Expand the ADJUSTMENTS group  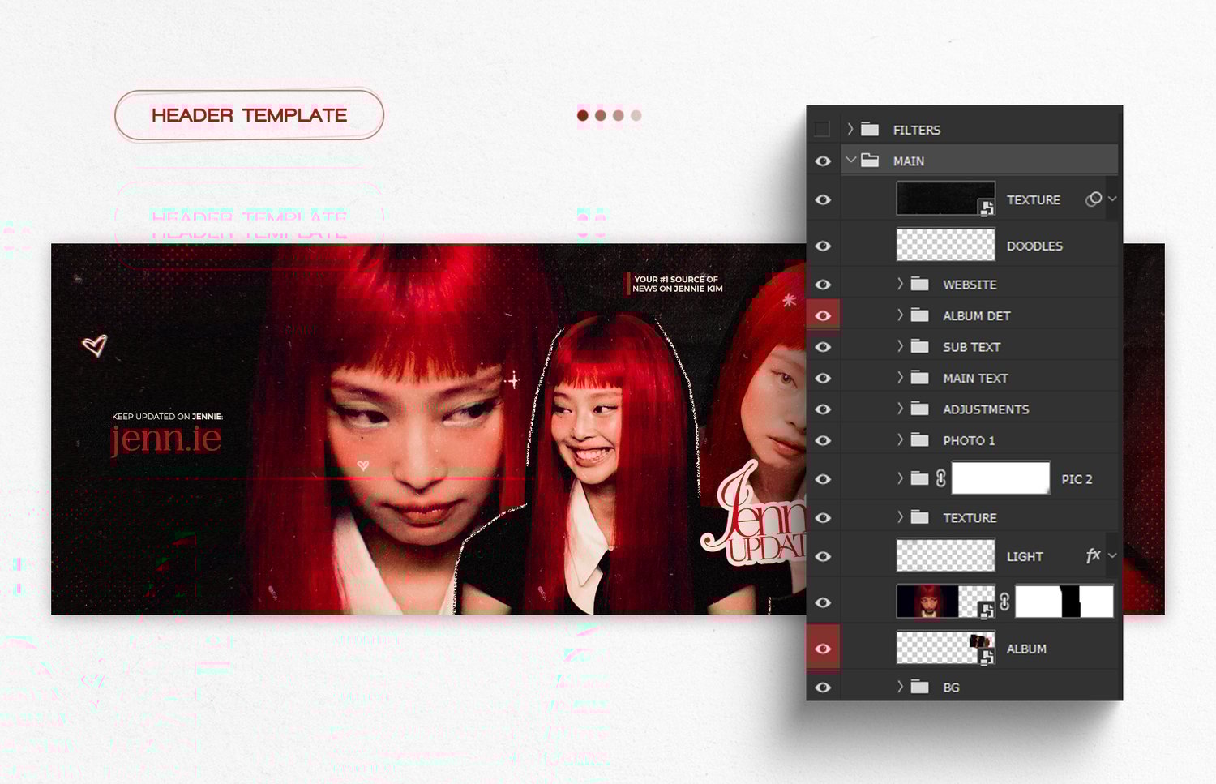pyautogui.click(x=900, y=409)
